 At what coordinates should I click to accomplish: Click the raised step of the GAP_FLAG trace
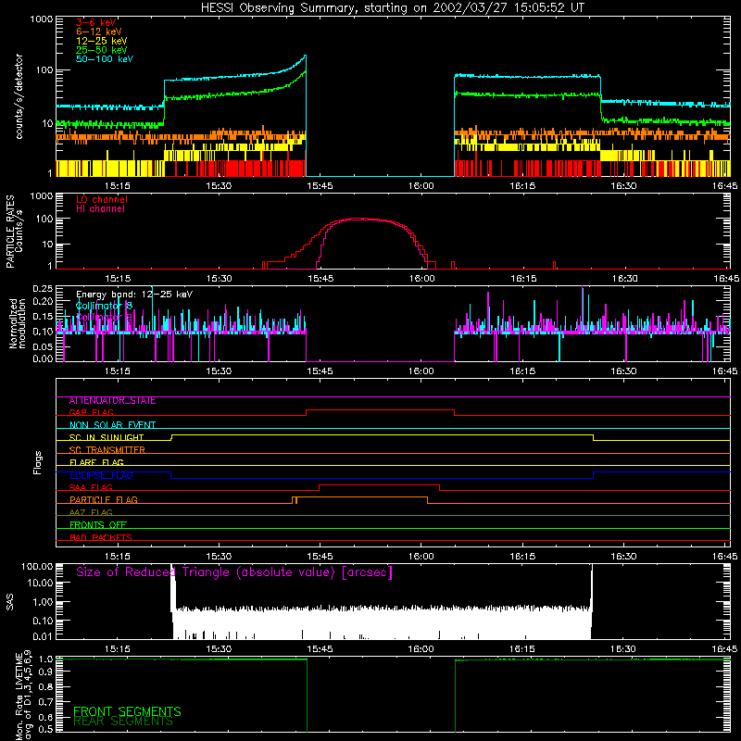381,410
